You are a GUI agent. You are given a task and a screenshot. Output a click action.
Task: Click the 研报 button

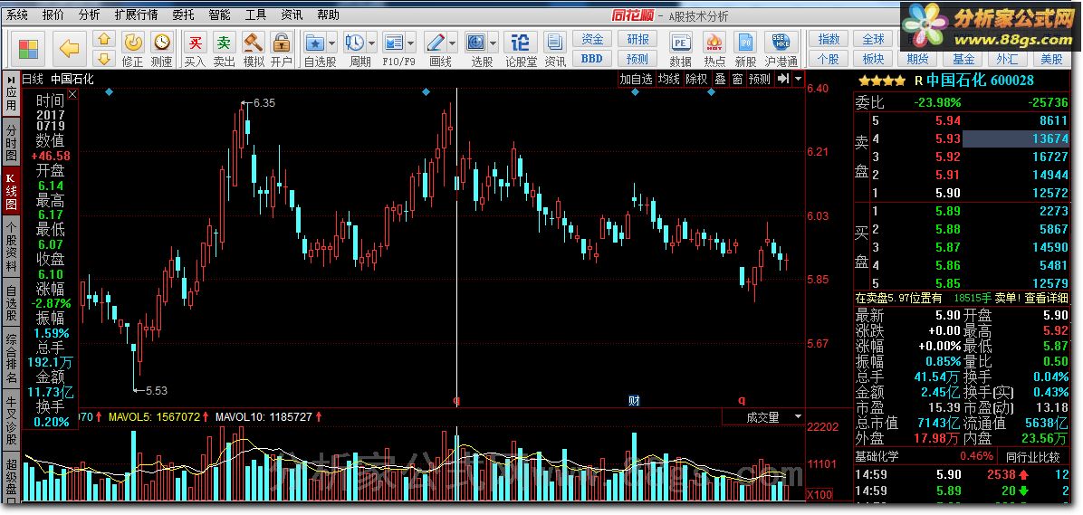(x=637, y=39)
